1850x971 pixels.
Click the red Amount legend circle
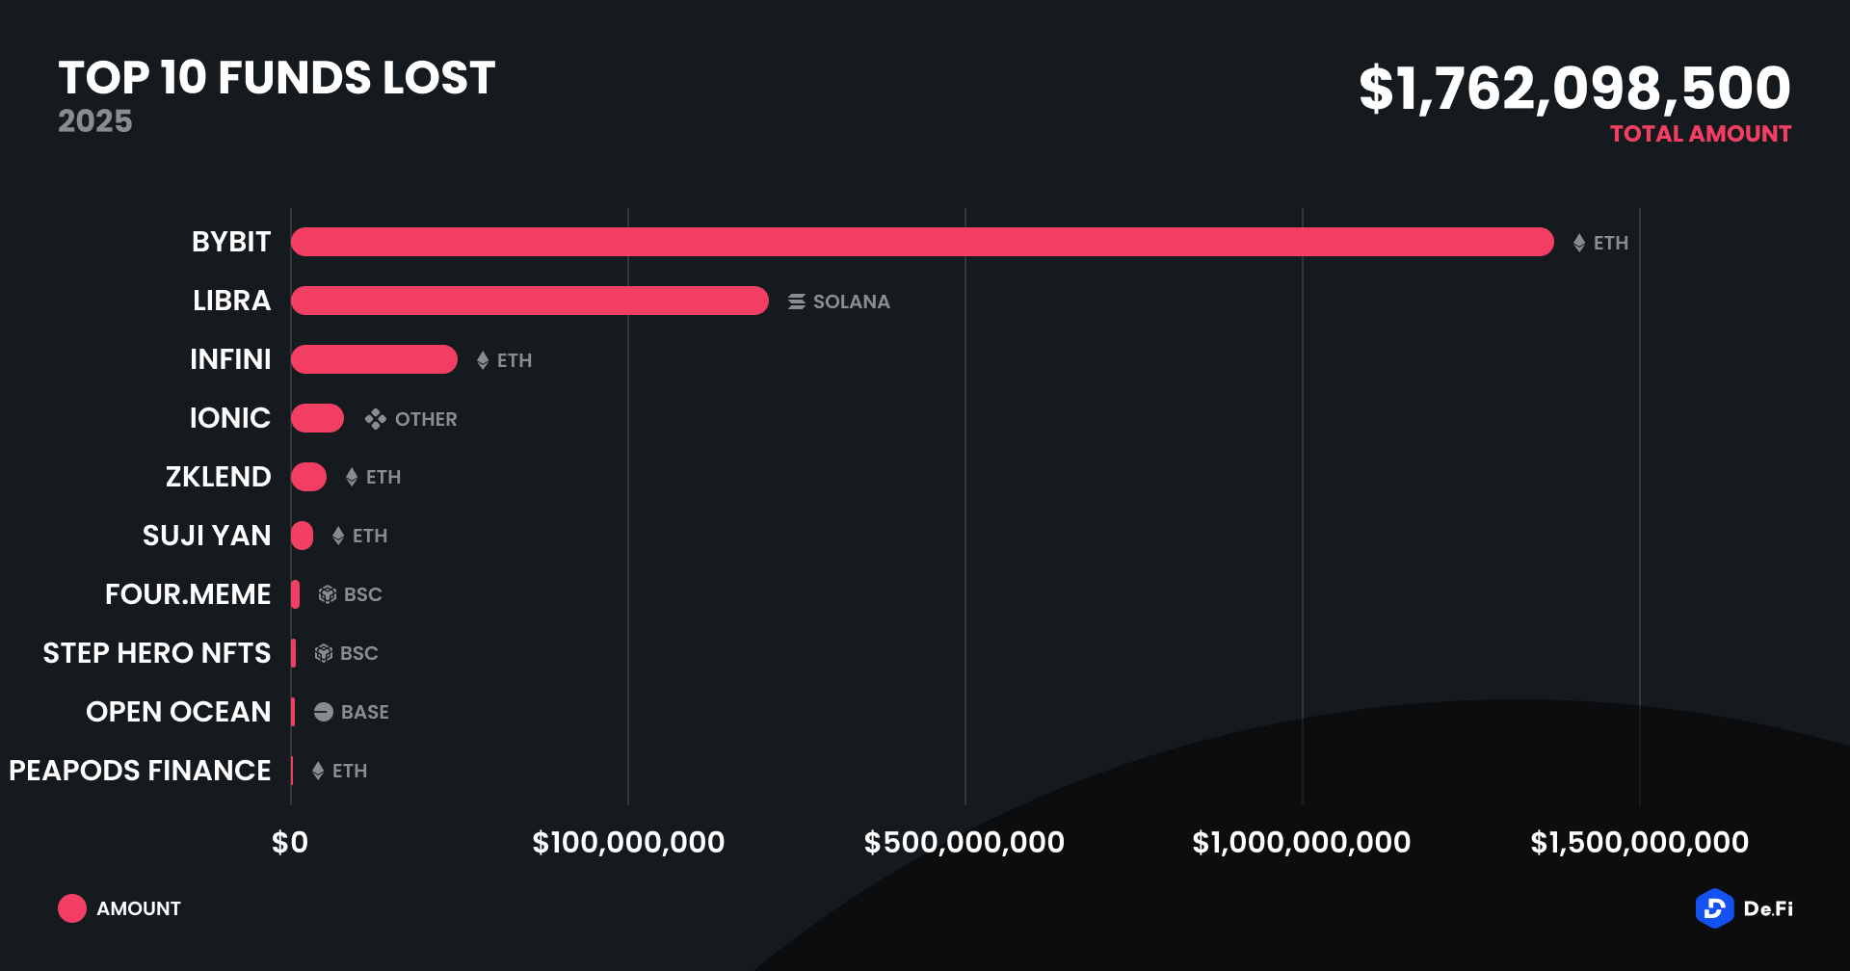click(72, 908)
